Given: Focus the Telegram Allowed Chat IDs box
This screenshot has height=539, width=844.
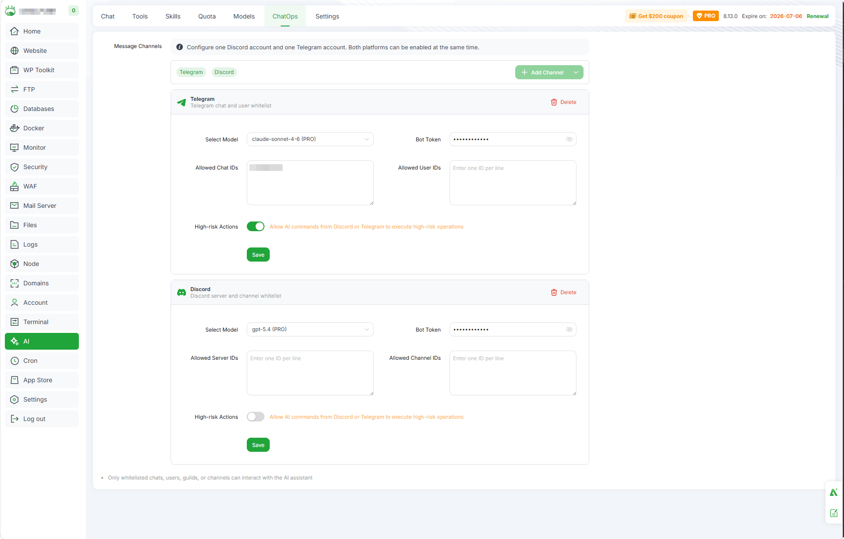Looking at the screenshot, I should (x=310, y=183).
